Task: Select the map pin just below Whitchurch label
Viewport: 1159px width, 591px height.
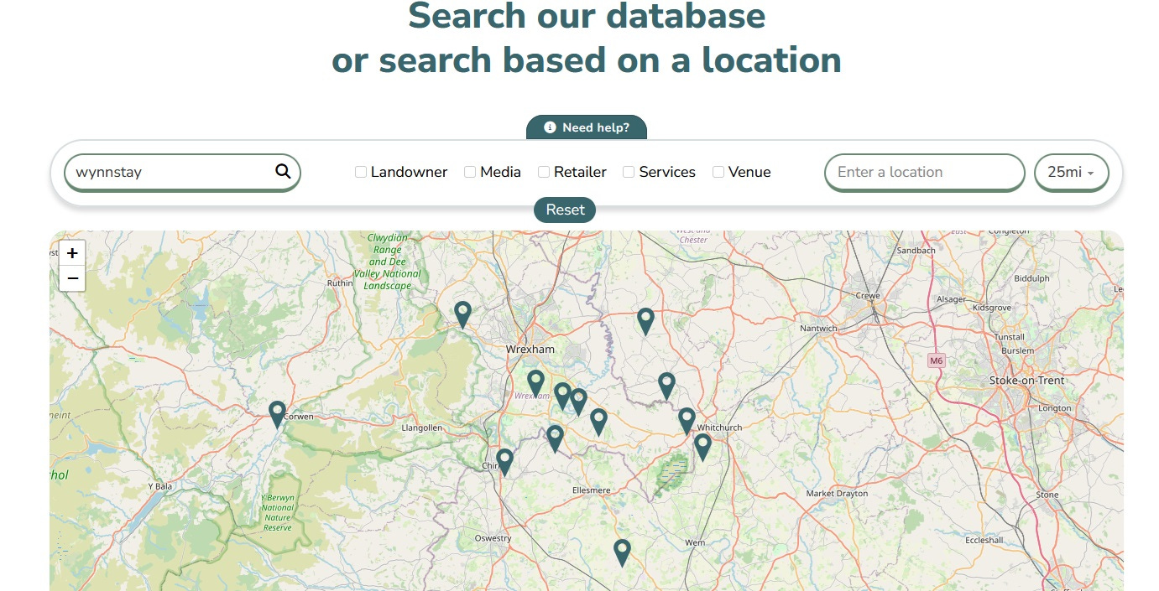Action: tap(702, 447)
